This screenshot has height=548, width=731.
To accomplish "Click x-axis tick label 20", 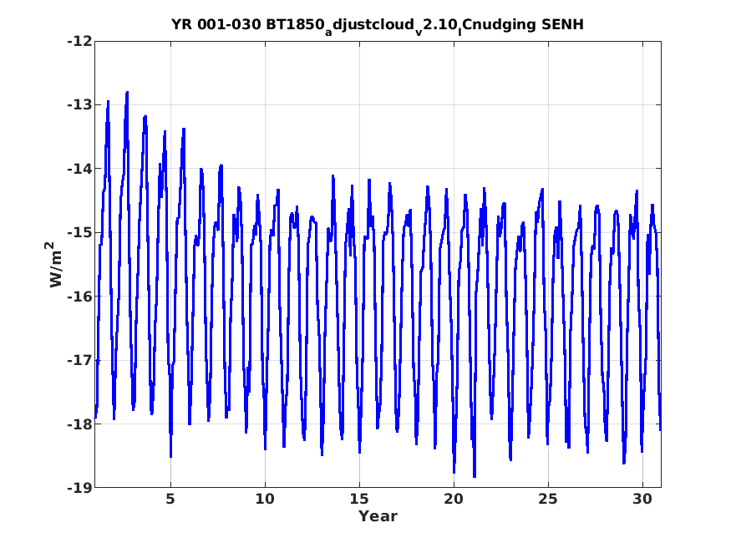I will pyautogui.click(x=454, y=499).
